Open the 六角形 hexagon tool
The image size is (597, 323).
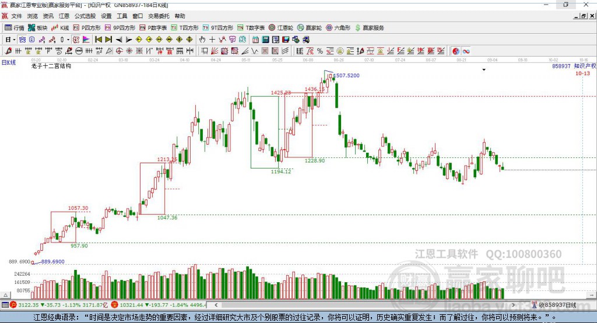click(338, 28)
